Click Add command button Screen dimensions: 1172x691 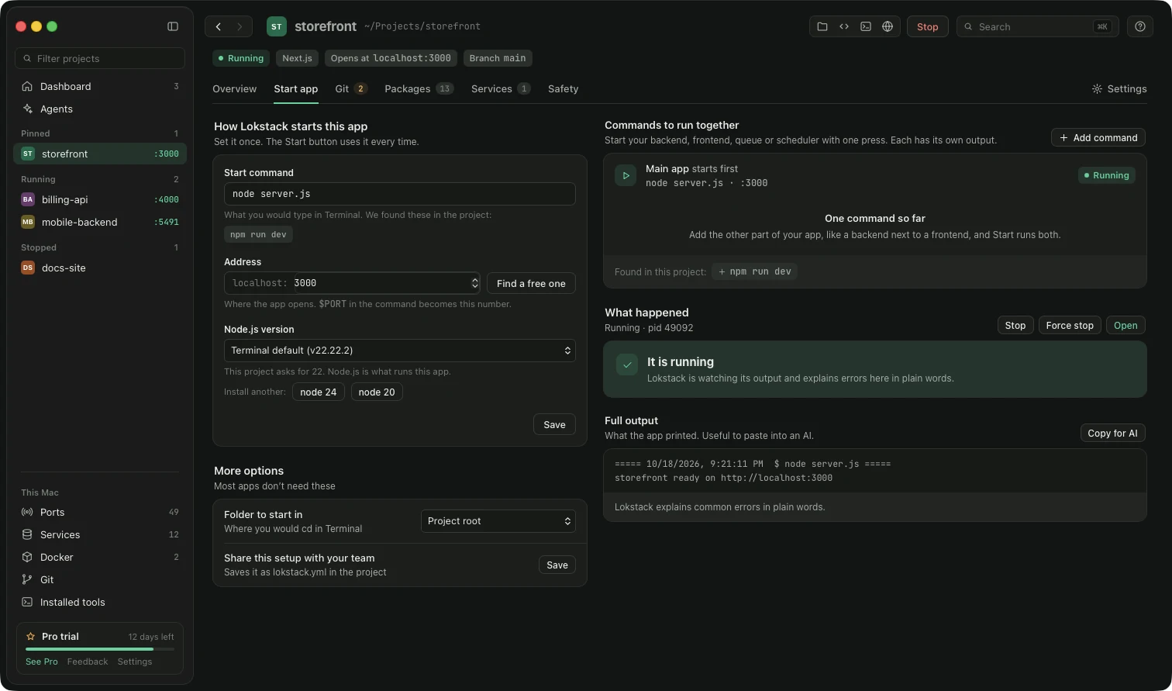(x=1098, y=137)
